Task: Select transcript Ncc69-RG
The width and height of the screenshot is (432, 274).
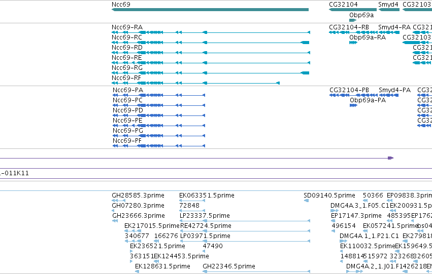Action: 211,73
